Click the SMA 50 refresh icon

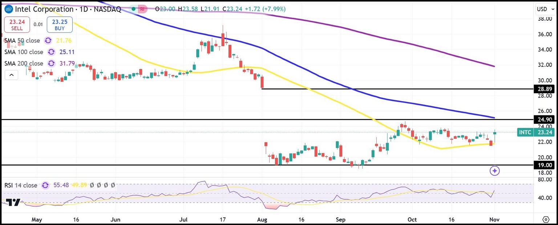tap(48, 41)
